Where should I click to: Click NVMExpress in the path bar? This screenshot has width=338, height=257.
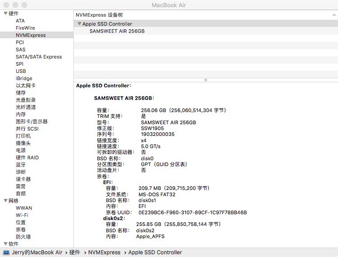coord(104,252)
